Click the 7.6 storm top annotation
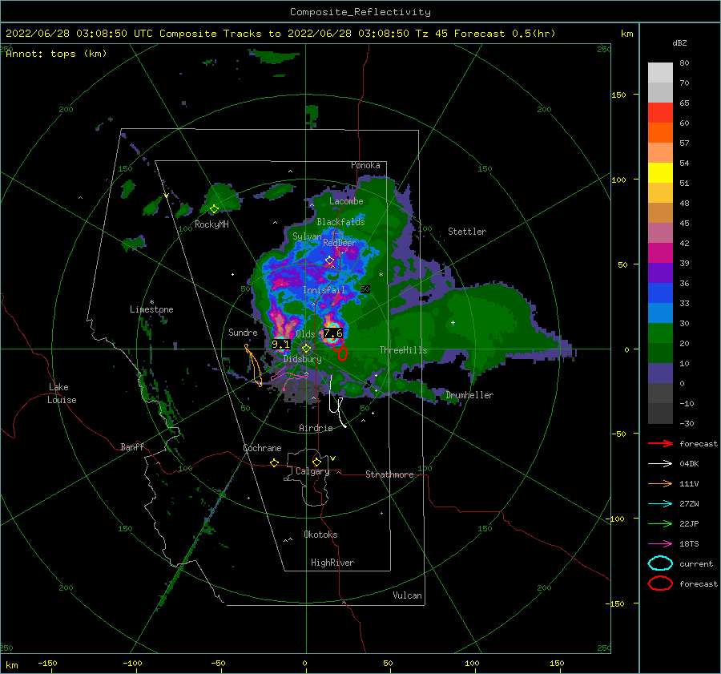 (x=333, y=333)
